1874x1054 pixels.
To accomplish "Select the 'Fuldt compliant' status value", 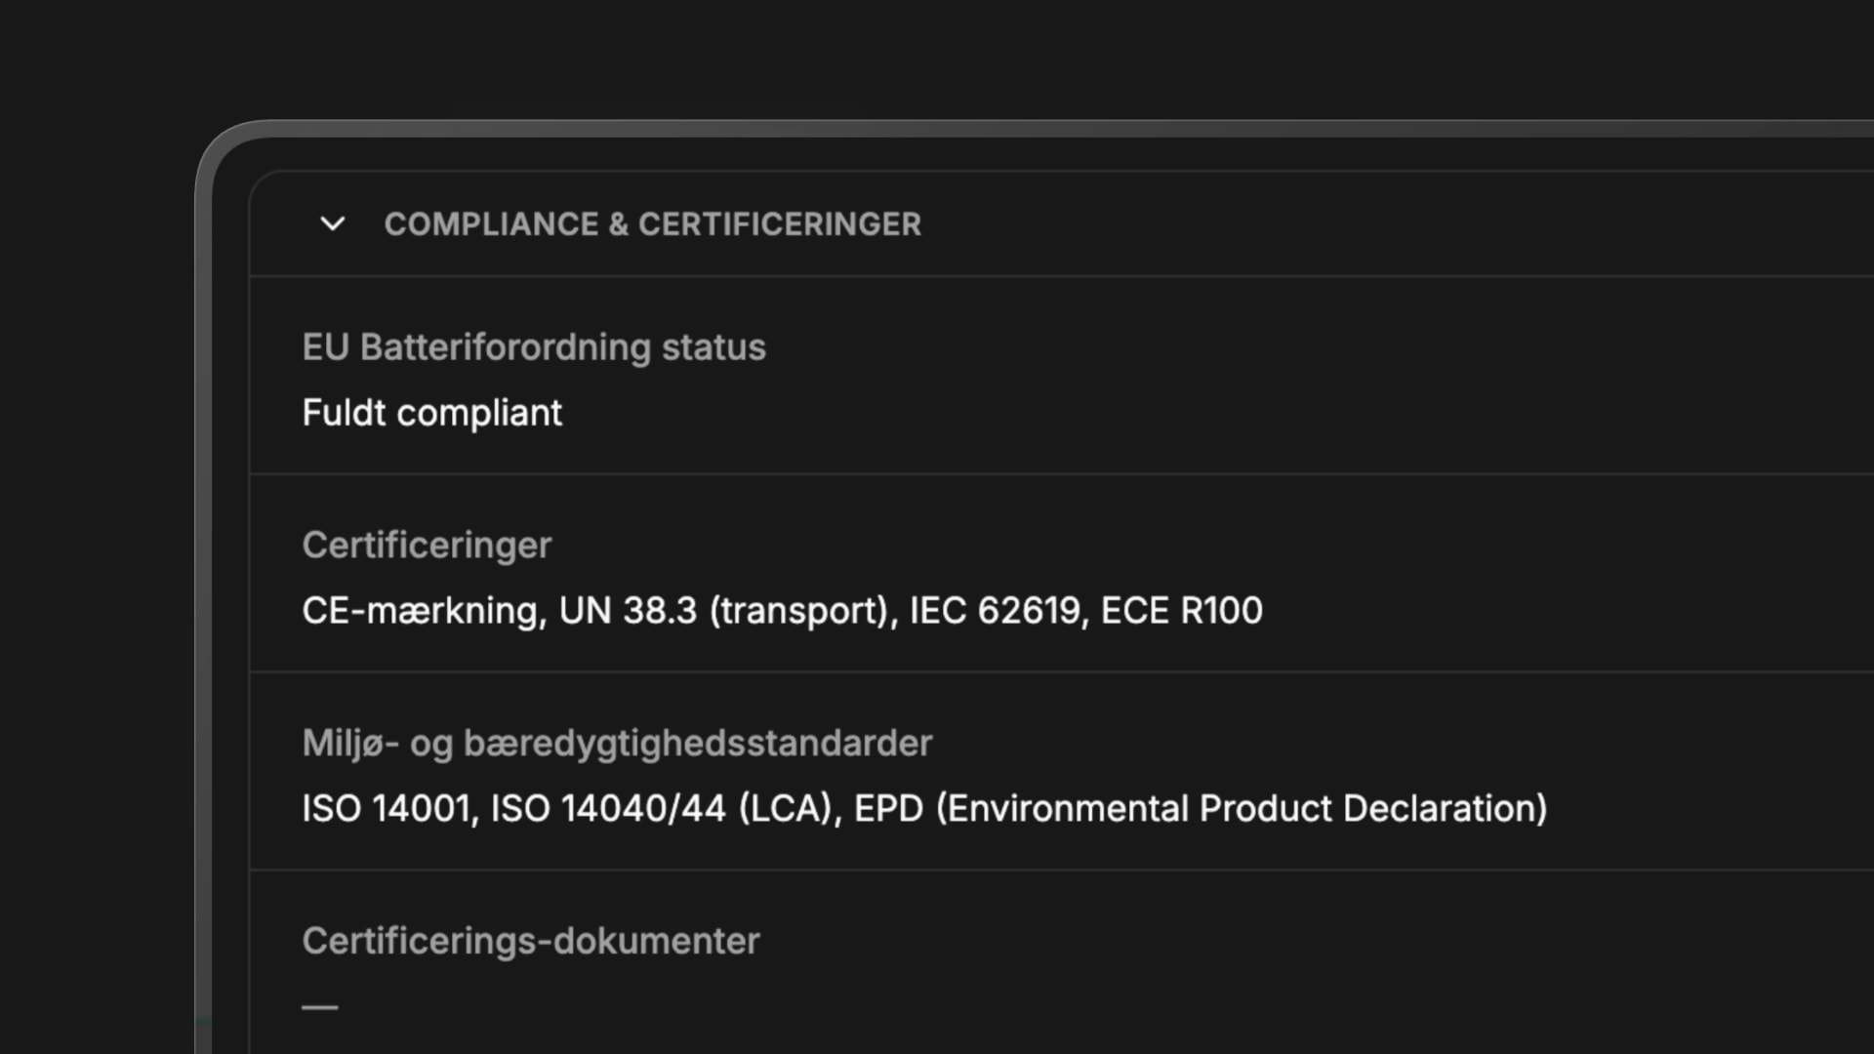I will click(432, 413).
